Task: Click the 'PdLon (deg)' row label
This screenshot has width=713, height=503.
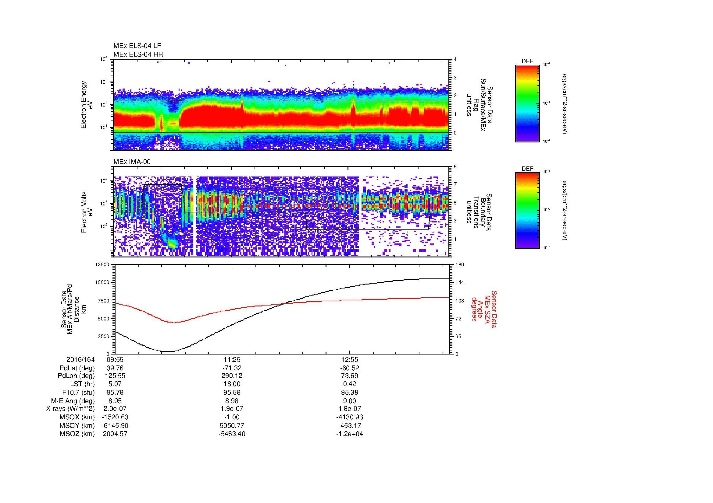Action: (76, 376)
